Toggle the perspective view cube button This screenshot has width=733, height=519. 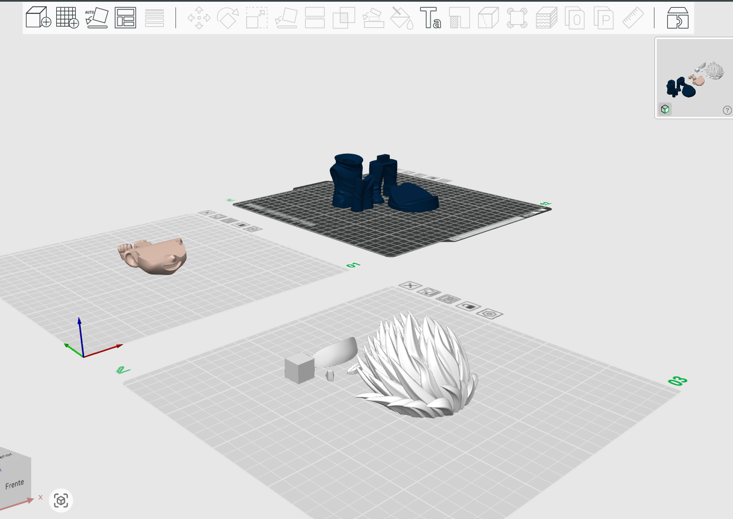pyautogui.click(x=61, y=501)
